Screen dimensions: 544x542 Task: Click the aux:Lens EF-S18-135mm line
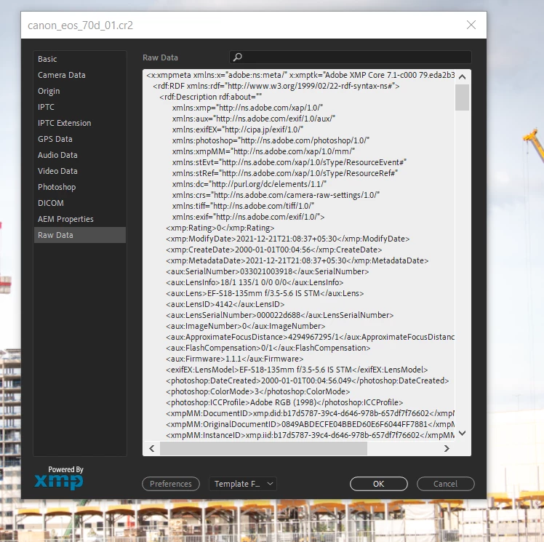(x=265, y=293)
